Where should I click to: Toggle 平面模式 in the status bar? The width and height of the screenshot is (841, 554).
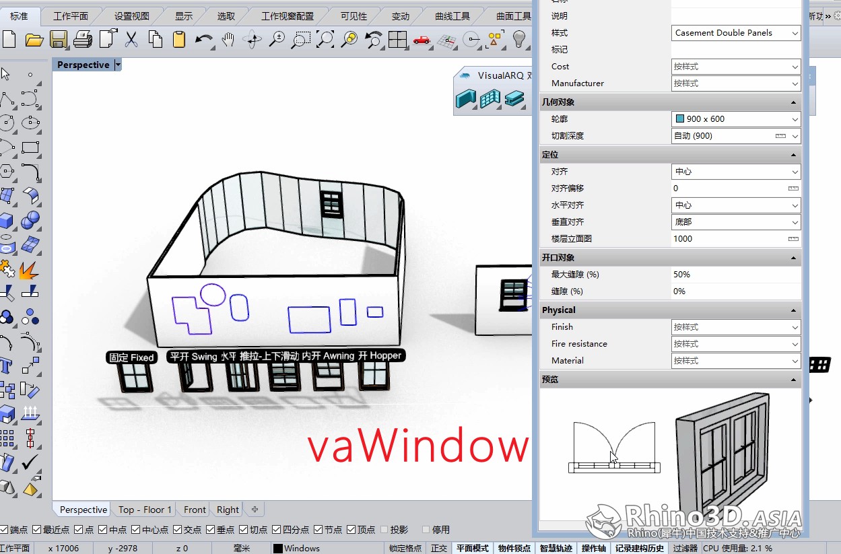tap(473, 548)
